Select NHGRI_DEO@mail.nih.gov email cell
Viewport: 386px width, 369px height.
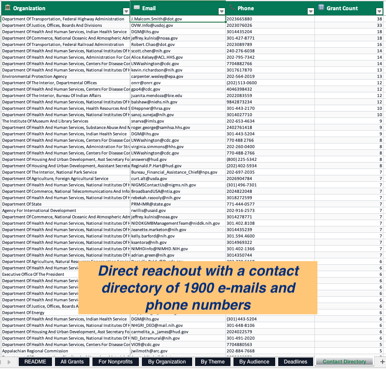(x=178, y=326)
